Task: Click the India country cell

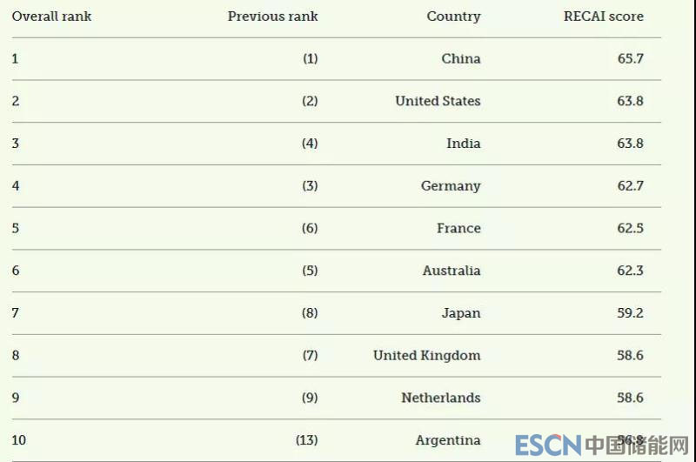Action: 463,144
